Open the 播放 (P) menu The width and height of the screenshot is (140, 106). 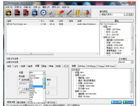(46, 7)
